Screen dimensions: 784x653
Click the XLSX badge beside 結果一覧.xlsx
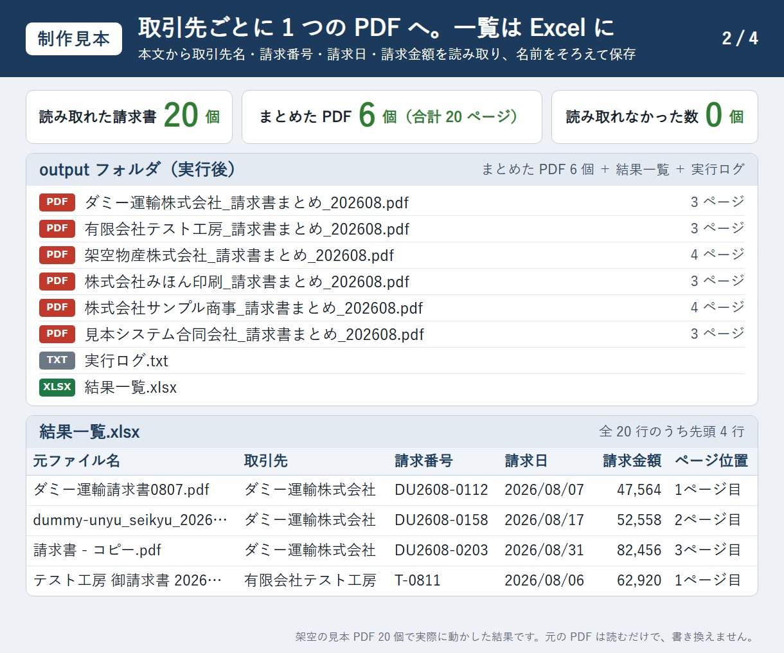pos(57,387)
